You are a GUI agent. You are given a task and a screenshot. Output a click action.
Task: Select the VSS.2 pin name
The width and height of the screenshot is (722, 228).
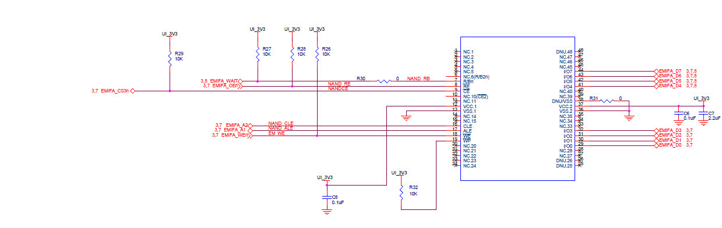pyautogui.click(x=566, y=111)
